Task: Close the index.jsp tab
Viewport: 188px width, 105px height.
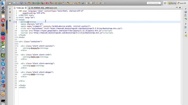Action: tap(26, 8)
